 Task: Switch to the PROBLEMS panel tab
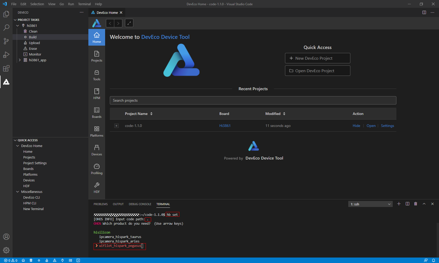click(x=101, y=204)
